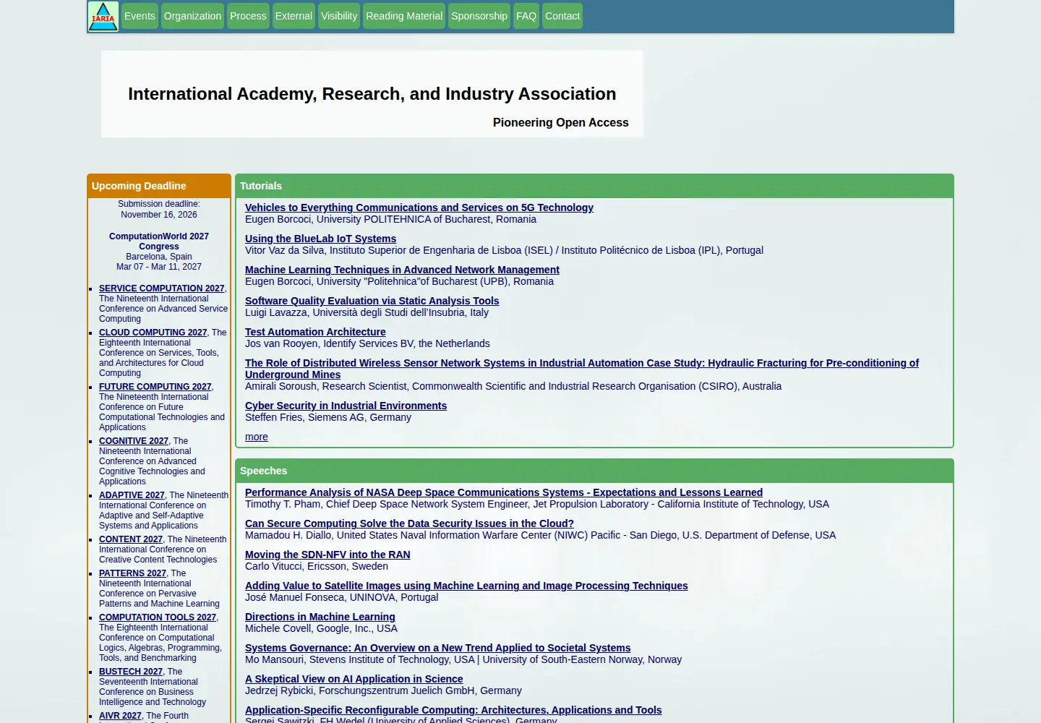Screen dimensions: 1041x723
Task: Open the Contact menu item
Action: coord(562,16)
